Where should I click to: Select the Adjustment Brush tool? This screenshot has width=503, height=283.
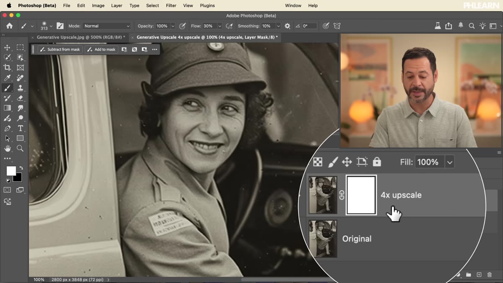7,118
